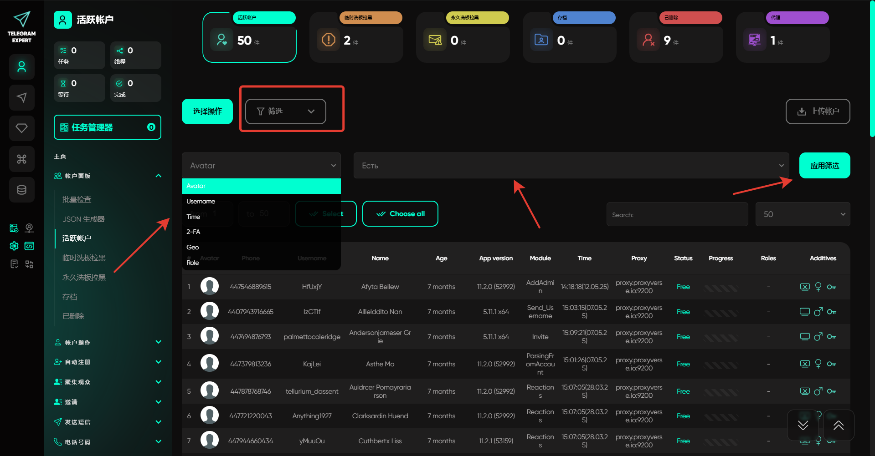This screenshot has height=456, width=875.
Task: Open the Есть value dropdown
Action: click(571, 166)
